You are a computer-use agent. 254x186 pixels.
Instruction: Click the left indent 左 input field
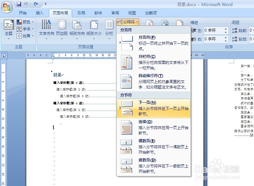point(213,30)
